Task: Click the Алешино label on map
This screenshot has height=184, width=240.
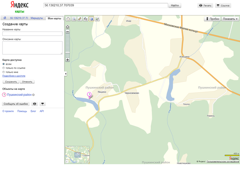Action: coord(184,56)
